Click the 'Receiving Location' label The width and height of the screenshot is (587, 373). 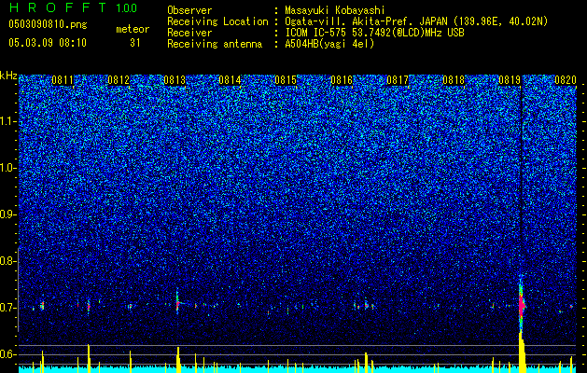click(x=217, y=21)
